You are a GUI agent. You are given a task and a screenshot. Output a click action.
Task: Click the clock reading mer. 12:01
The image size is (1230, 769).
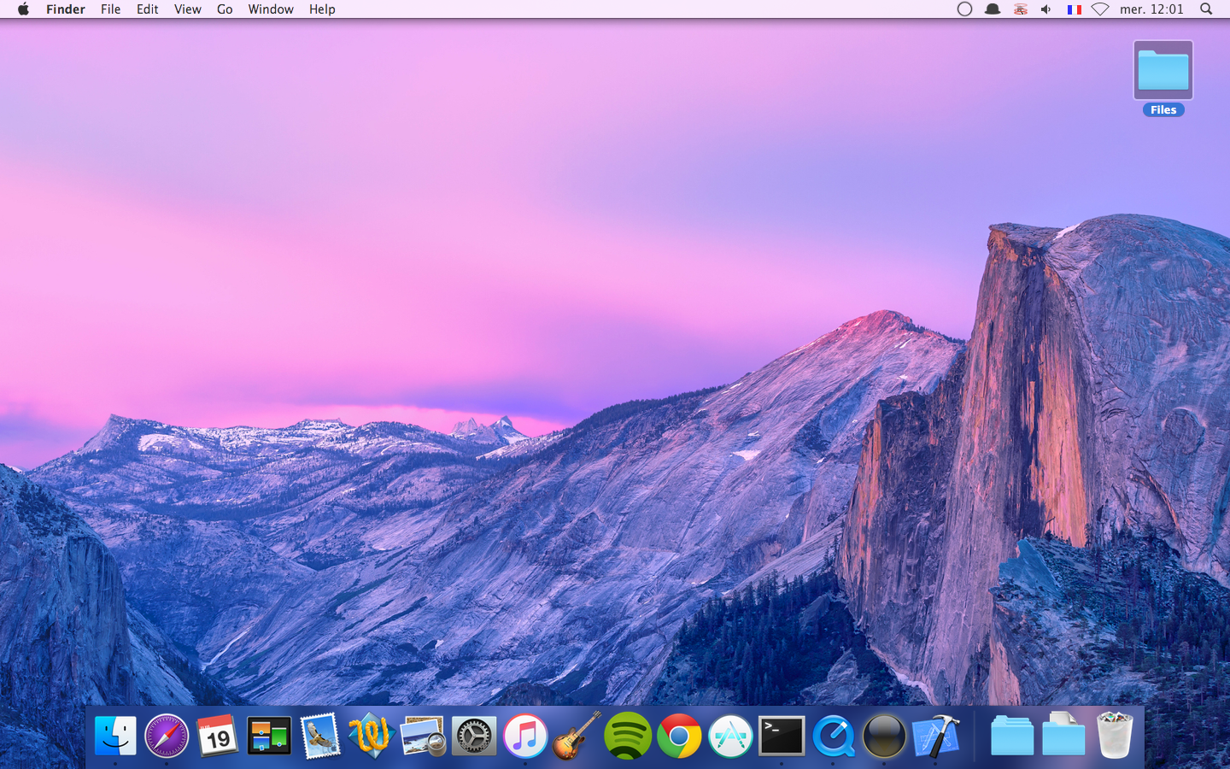click(1151, 9)
